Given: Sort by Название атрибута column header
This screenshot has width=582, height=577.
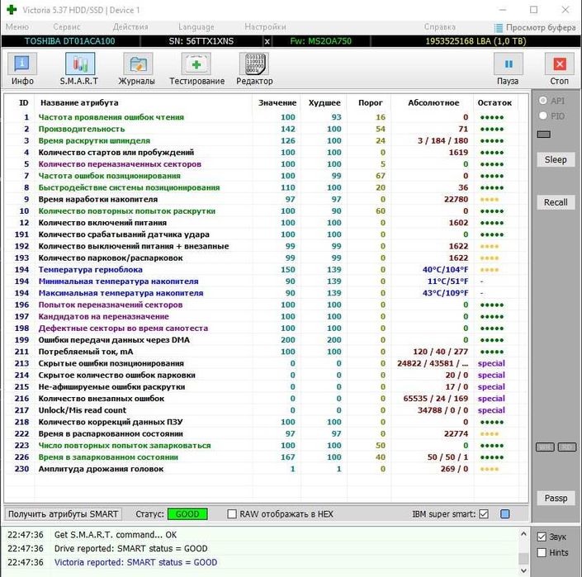Looking at the screenshot, I should [79, 103].
